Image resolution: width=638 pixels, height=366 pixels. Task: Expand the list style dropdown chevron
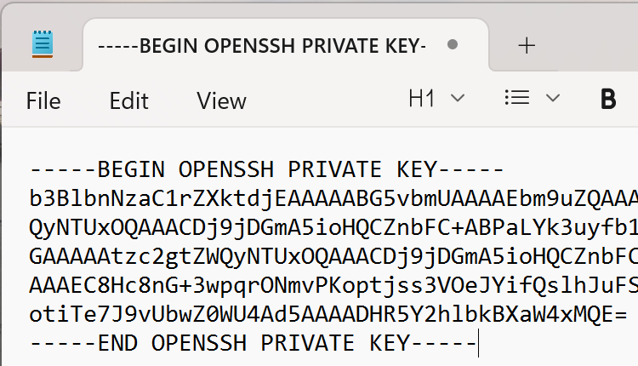coord(552,99)
